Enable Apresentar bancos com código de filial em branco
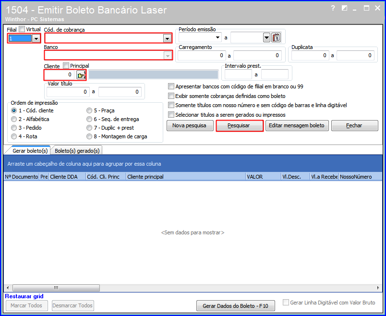 pos(171,86)
